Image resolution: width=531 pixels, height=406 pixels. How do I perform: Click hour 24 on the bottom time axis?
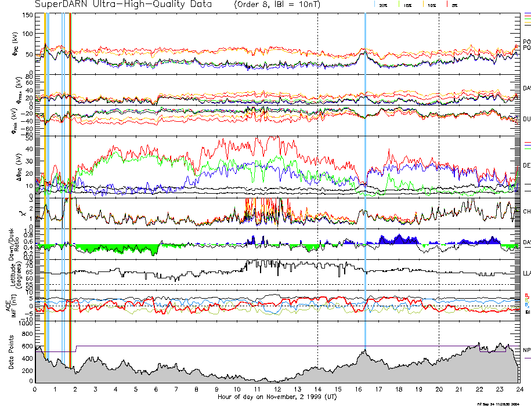[x=520, y=389]
